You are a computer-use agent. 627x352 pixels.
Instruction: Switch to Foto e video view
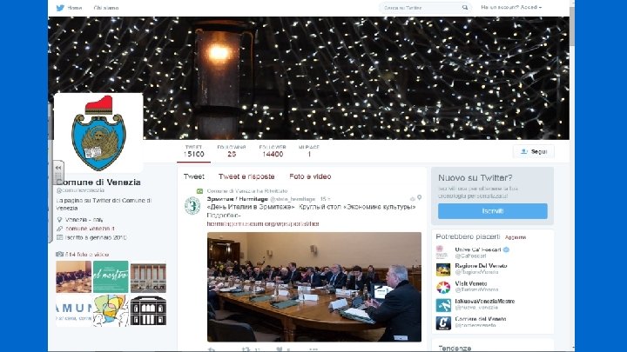pyautogui.click(x=310, y=176)
